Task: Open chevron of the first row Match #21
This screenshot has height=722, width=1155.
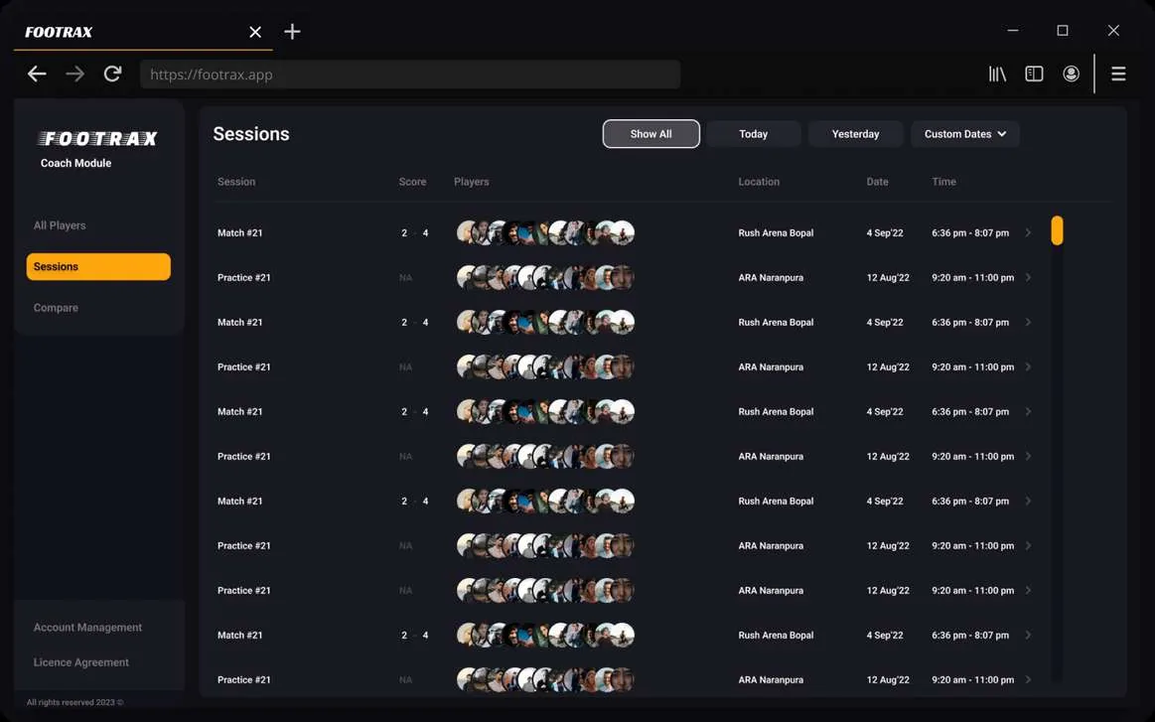Action: 1028,232
